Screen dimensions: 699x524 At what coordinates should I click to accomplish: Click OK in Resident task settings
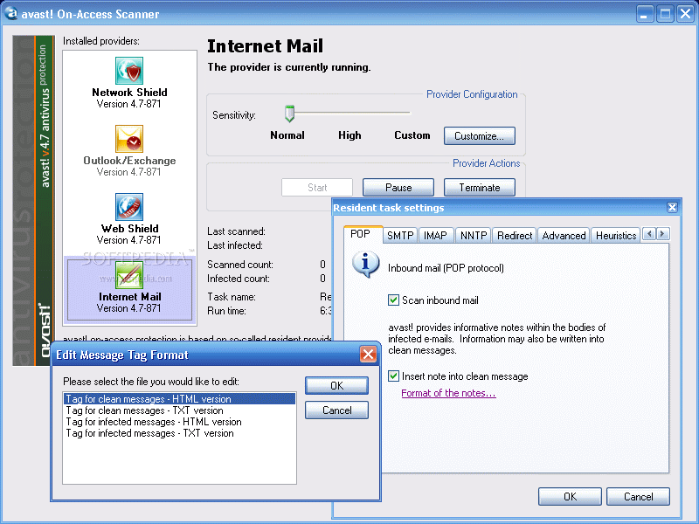570,496
